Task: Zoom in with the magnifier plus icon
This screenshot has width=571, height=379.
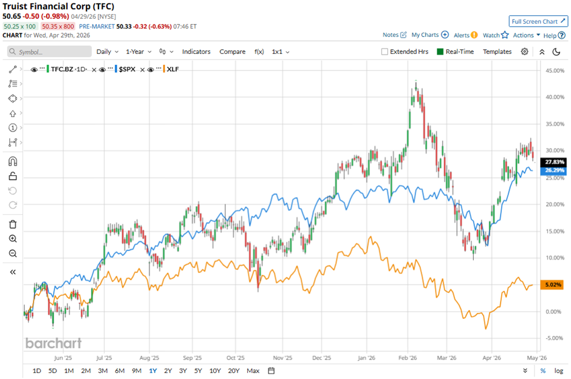Action: point(13,239)
